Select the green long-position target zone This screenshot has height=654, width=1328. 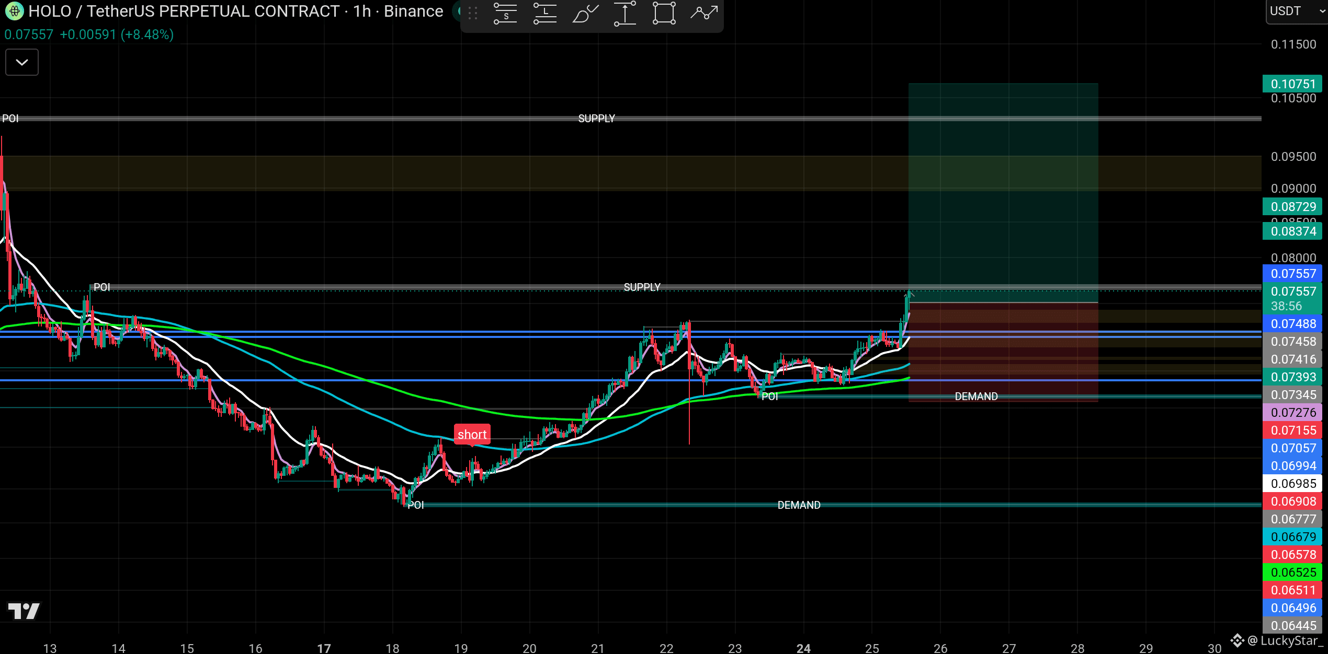[x=1003, y=192]
